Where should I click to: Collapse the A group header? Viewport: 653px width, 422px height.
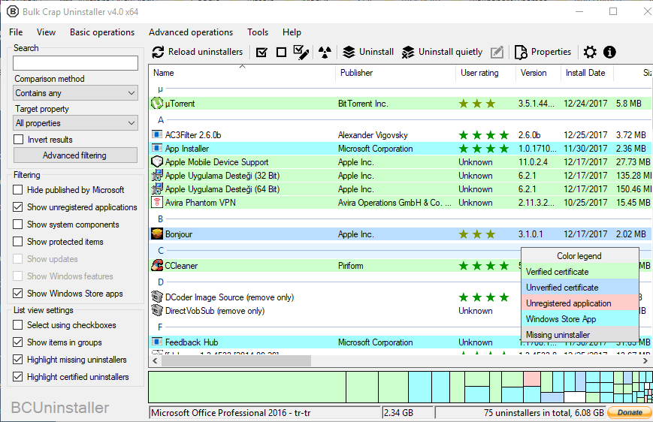click(x=161, y=120)
